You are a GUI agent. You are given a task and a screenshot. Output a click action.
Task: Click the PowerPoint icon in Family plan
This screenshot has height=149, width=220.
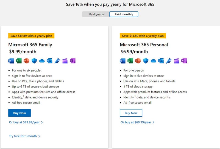coord(26,61)
